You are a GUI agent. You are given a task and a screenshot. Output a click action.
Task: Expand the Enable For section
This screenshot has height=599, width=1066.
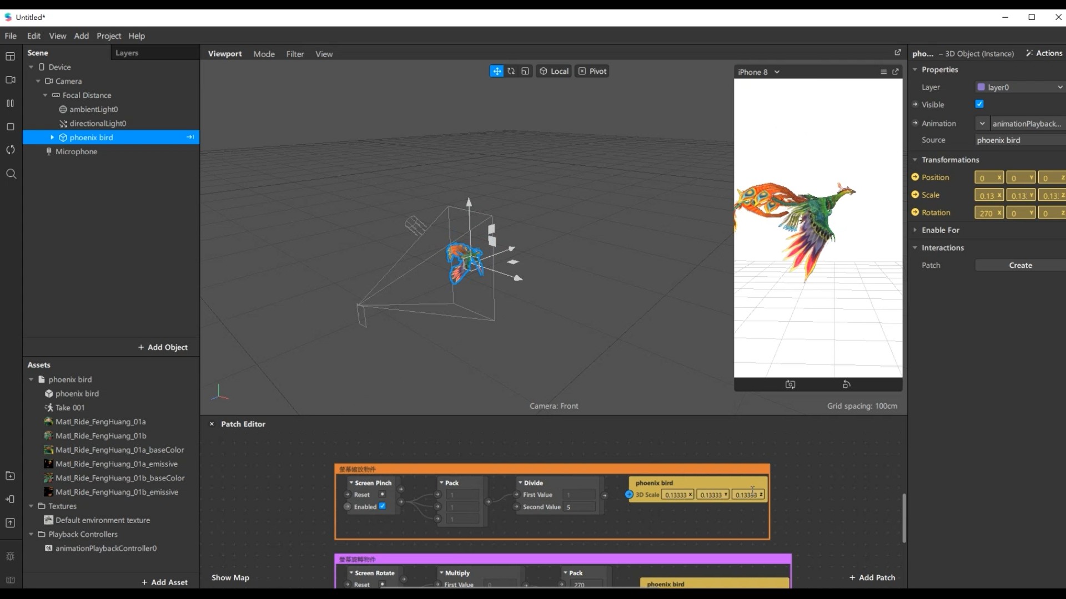point(941,230)
